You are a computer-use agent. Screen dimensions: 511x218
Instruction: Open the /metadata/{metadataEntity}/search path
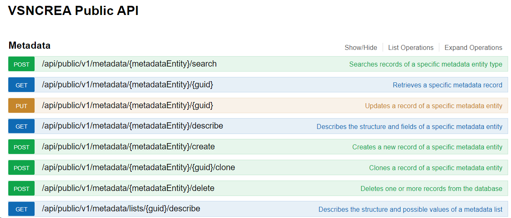coord(129,64)
